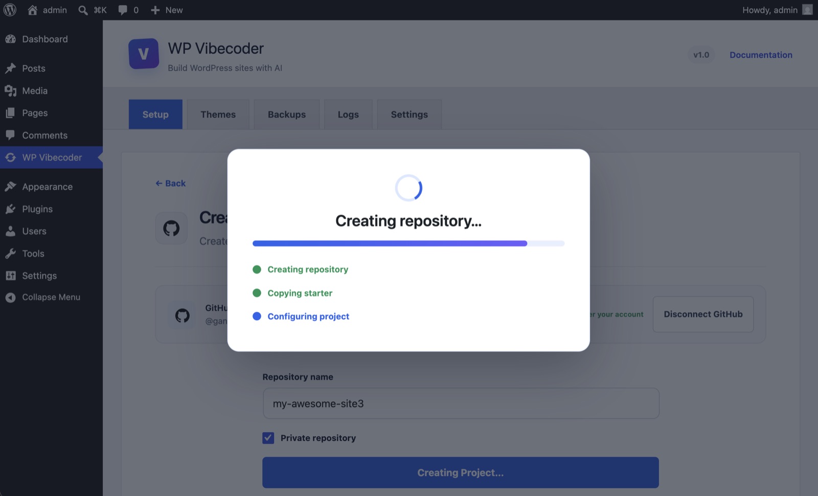Click the plus New icon
This screenshot has height=496, width=818.
(x=155, y=10)
